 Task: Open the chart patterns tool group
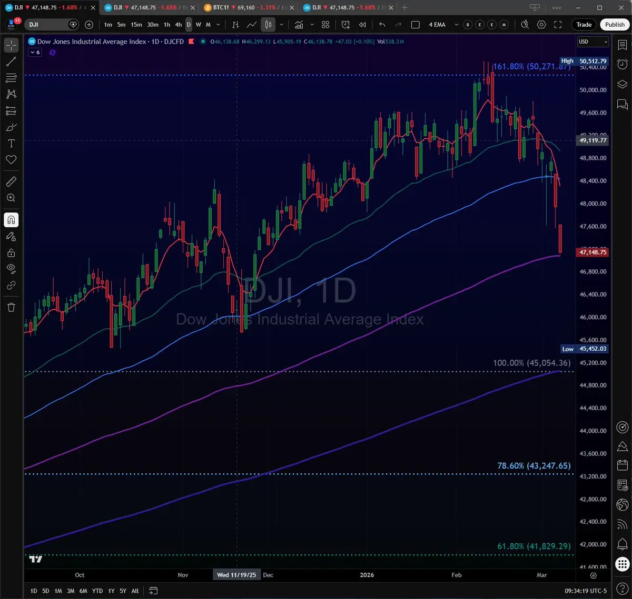point(11,94)
